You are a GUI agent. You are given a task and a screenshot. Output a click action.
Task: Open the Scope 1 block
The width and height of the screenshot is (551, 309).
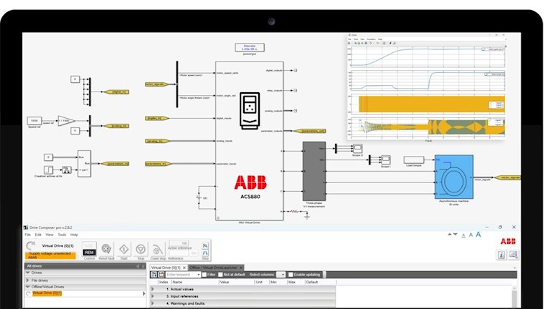click(x=385, y=158)
